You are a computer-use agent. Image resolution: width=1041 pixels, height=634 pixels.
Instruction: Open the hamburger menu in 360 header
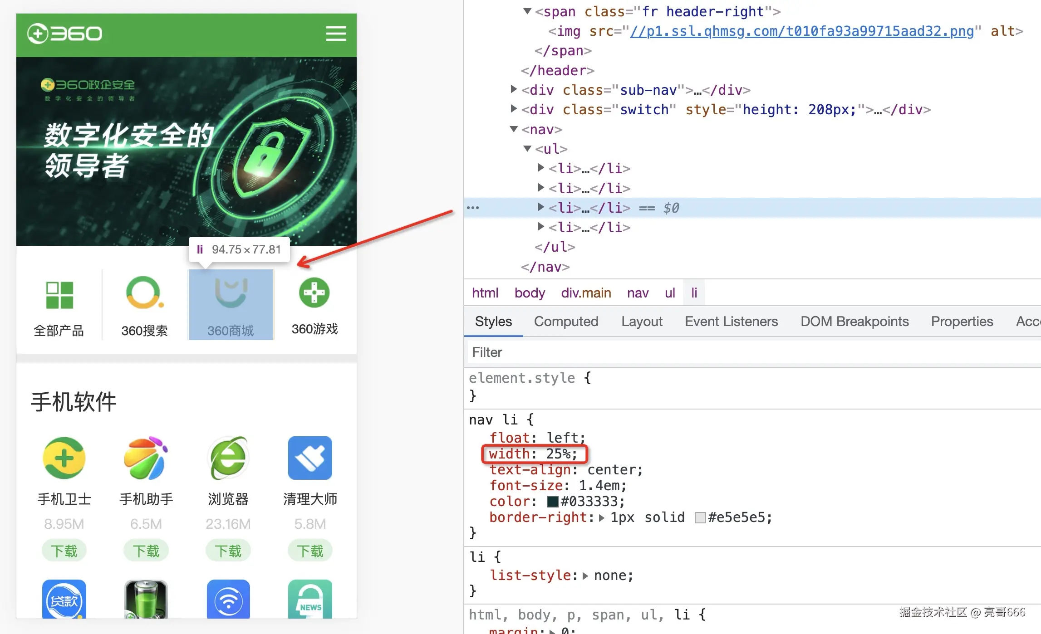[x=336, y=34]
